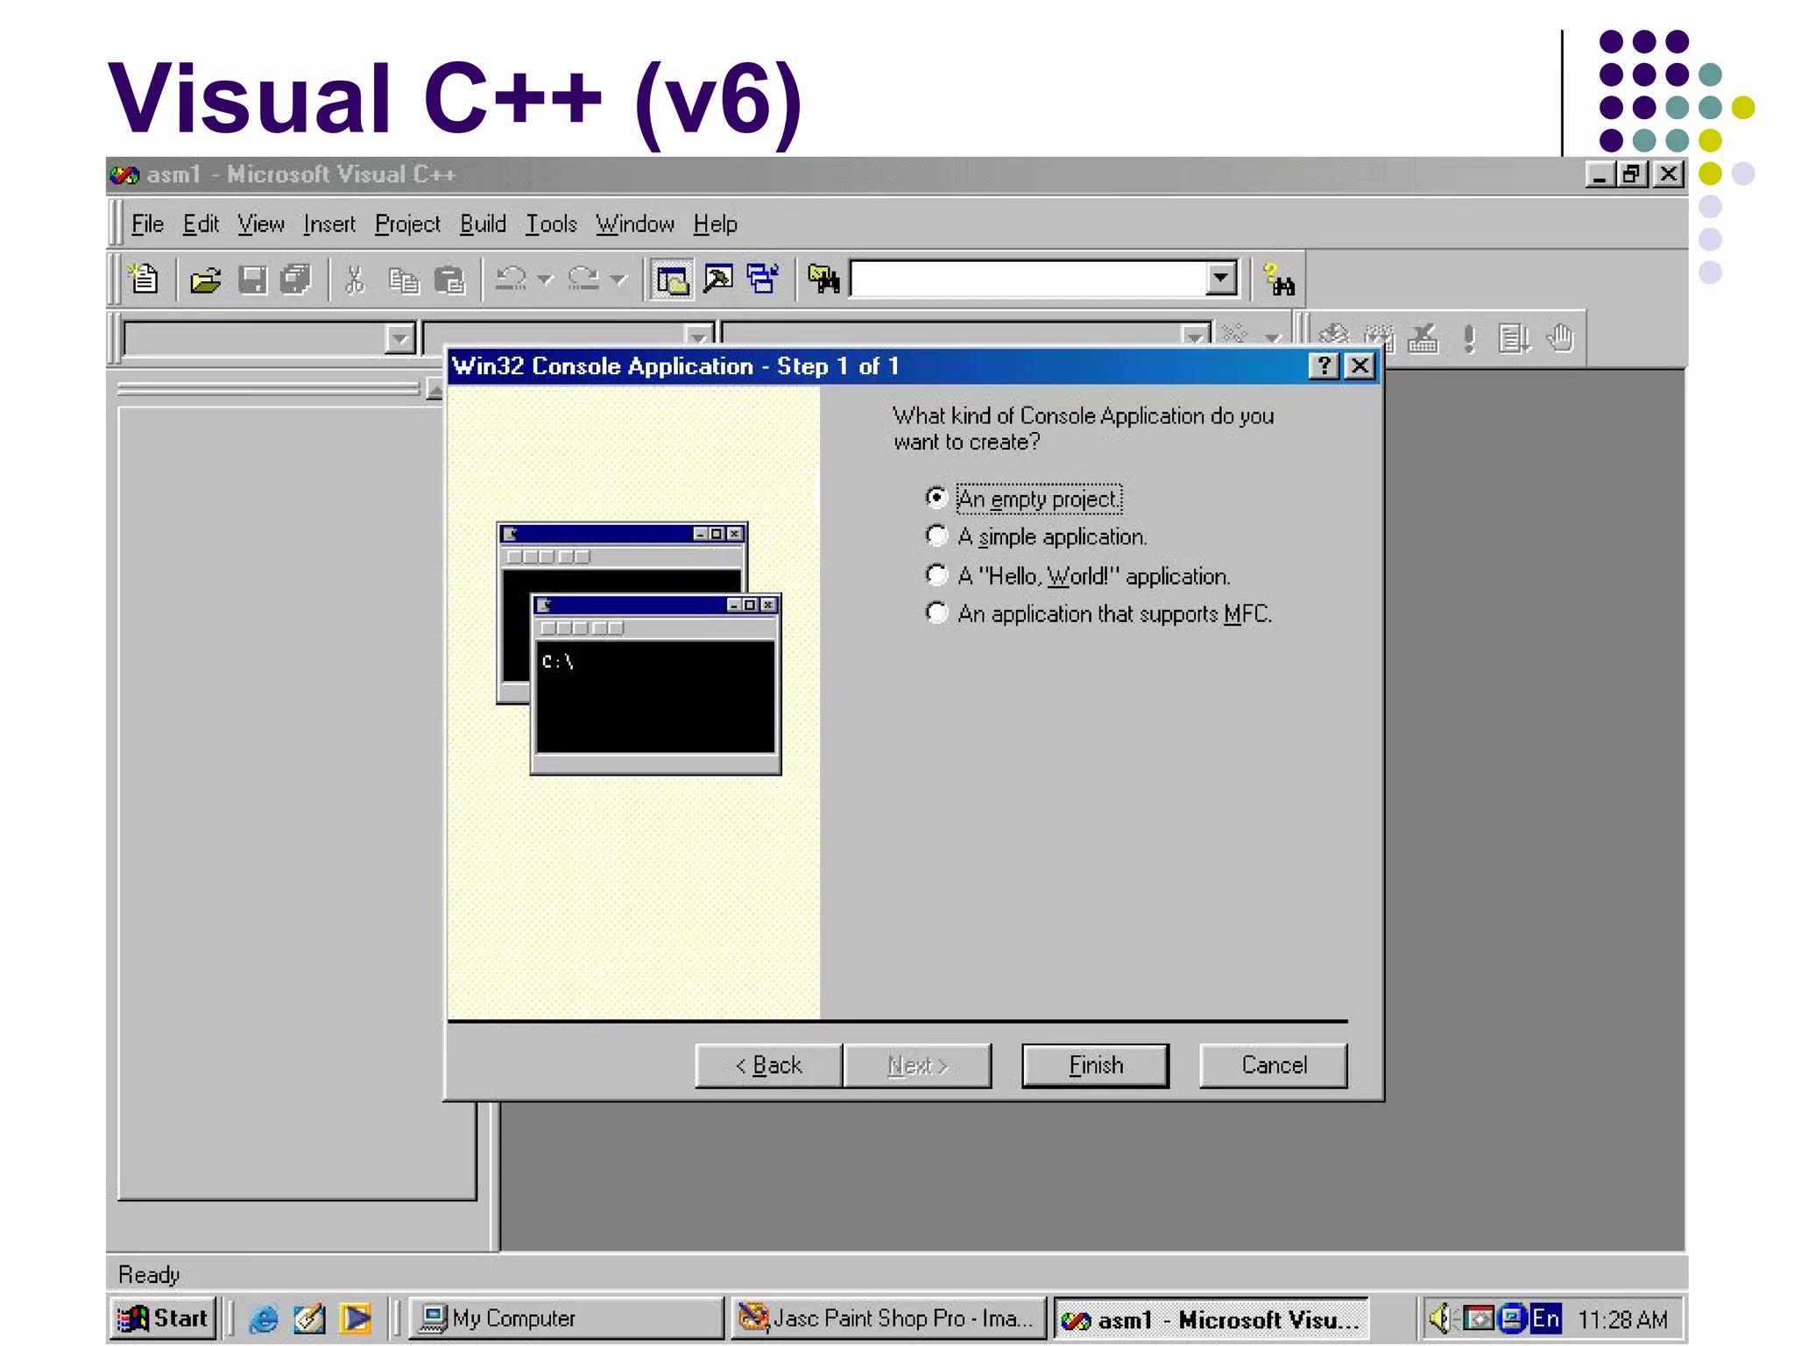Click the wizard bar action icon

[x=1234, y=334]
